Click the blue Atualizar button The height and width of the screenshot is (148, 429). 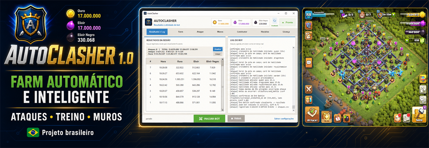tap(218, 49)
